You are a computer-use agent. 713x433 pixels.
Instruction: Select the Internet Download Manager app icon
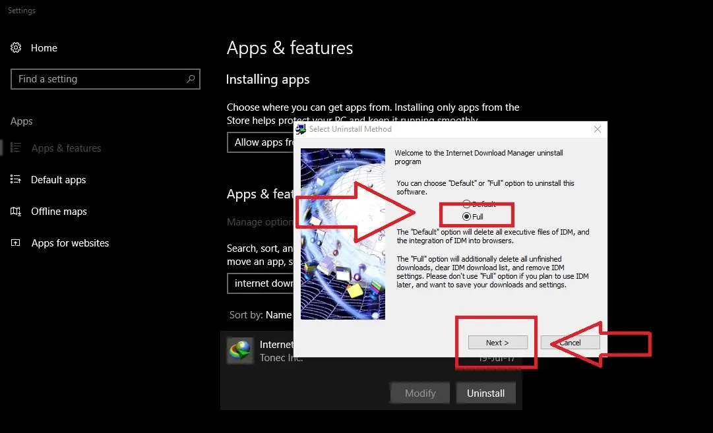239,351
